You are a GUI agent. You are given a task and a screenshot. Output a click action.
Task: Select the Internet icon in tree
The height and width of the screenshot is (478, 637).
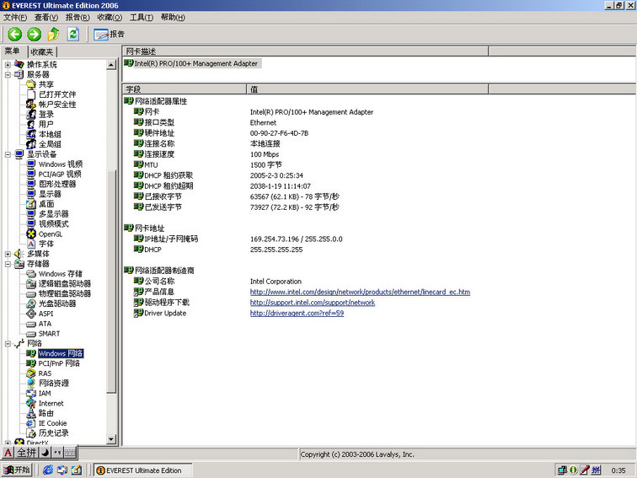point(31,403)
